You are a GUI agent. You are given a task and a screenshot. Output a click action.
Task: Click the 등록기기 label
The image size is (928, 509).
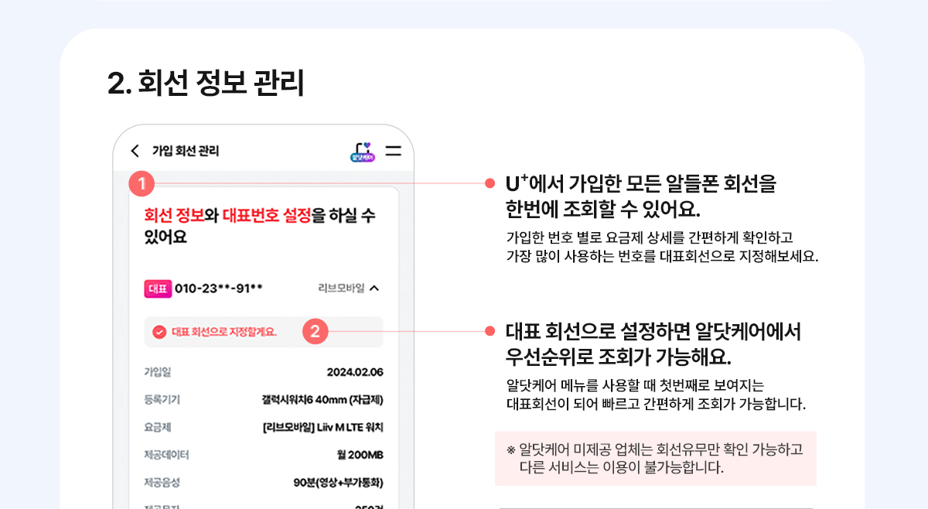pos(162,400)
